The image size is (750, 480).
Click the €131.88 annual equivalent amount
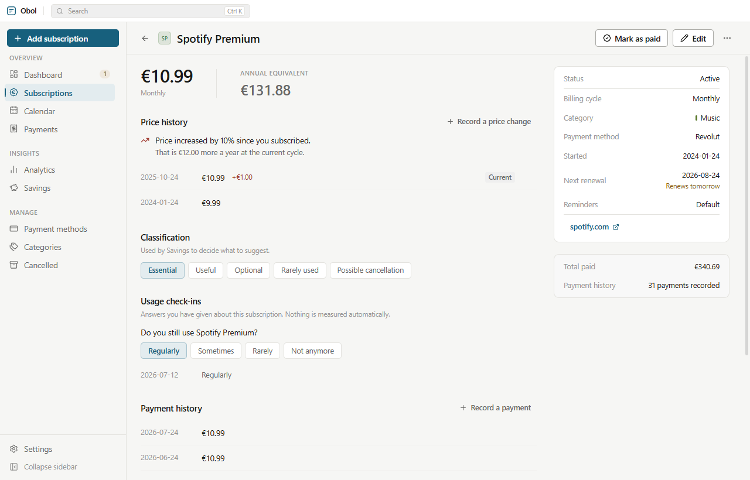coord(265,90)
